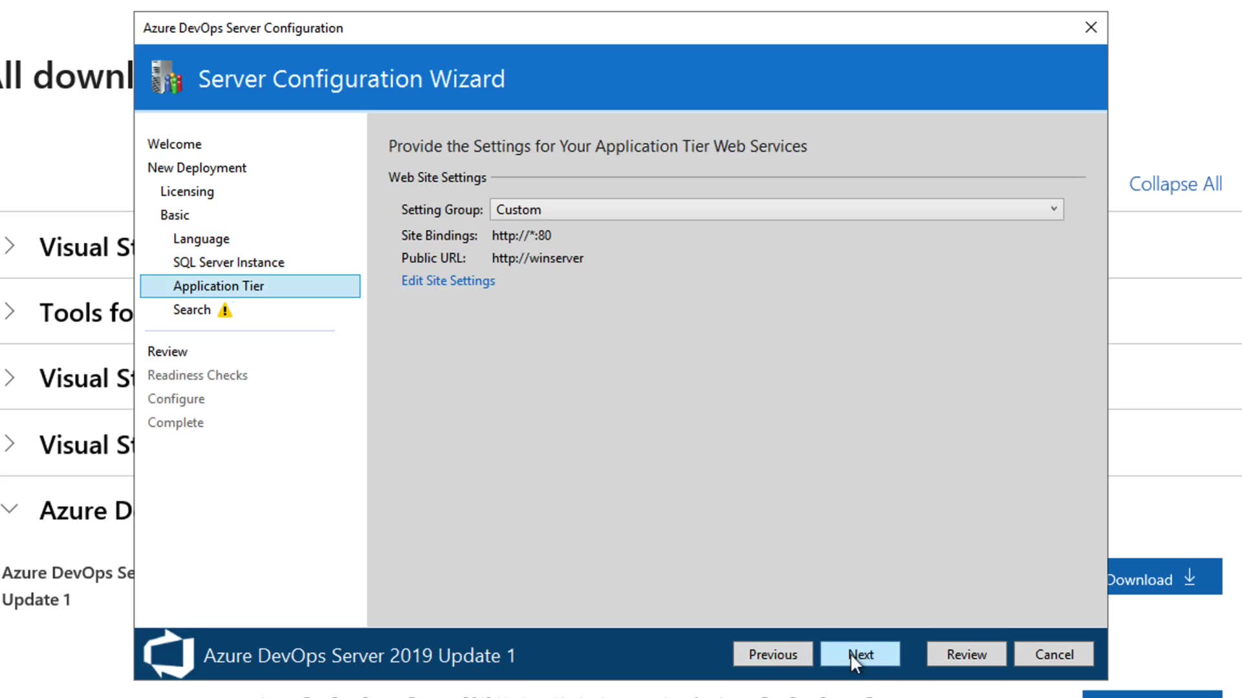This screenshot has width=1242, height=698.
Task: Select the Language step
Action: pos(201,239)
